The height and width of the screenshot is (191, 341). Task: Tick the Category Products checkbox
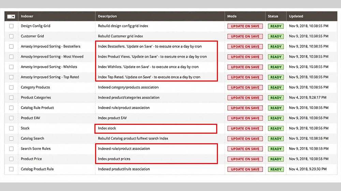coord(11,87)
